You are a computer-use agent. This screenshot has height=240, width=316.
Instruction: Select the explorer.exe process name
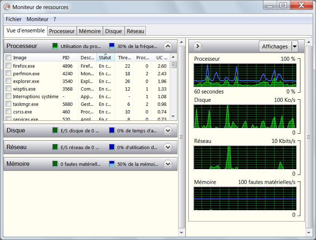point(26,81)
